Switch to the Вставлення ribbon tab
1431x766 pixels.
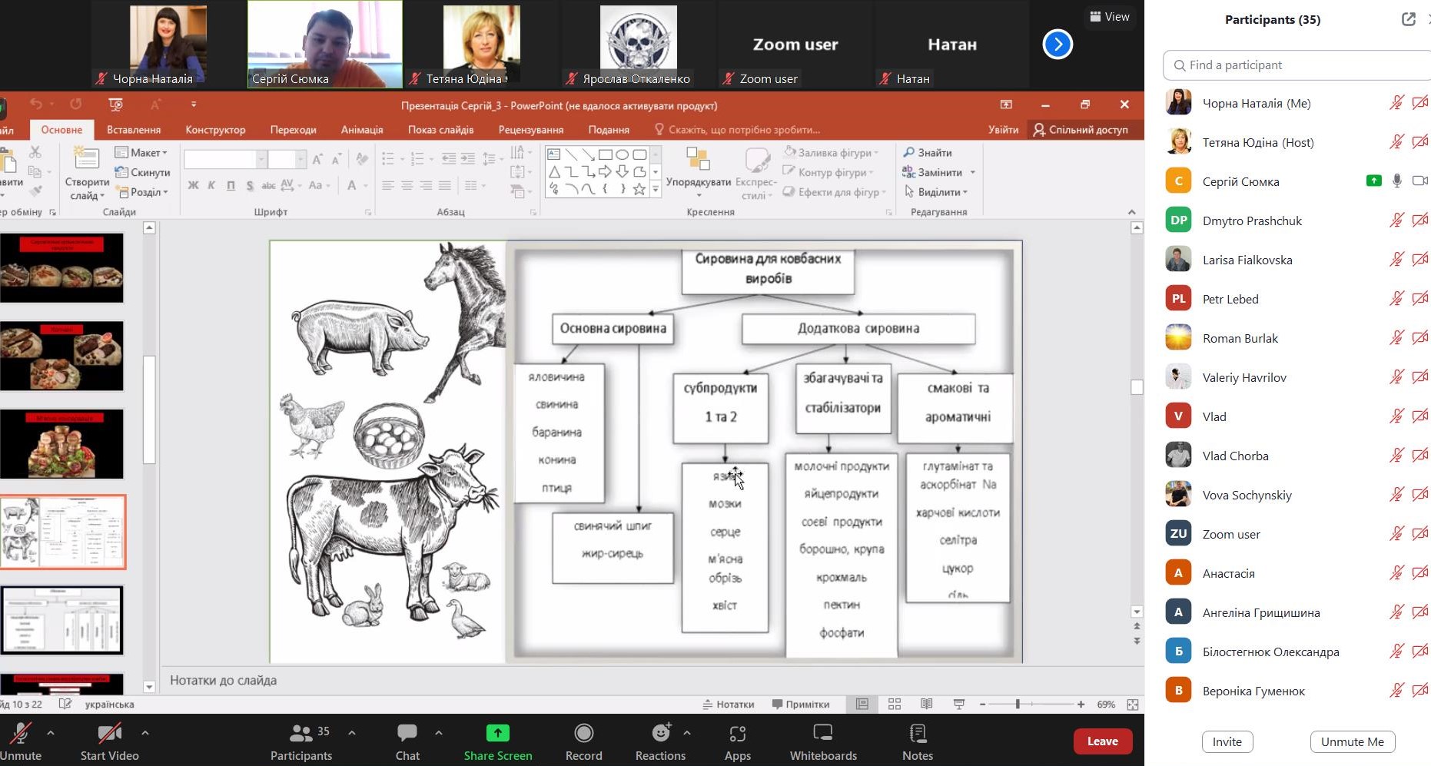click(x=134, y=130)
